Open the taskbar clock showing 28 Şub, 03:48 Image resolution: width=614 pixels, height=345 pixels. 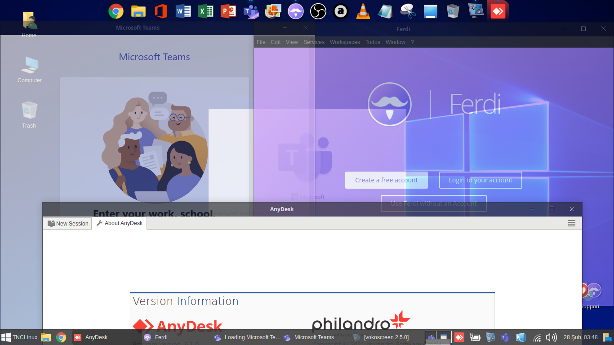click(x=581, y=337)
